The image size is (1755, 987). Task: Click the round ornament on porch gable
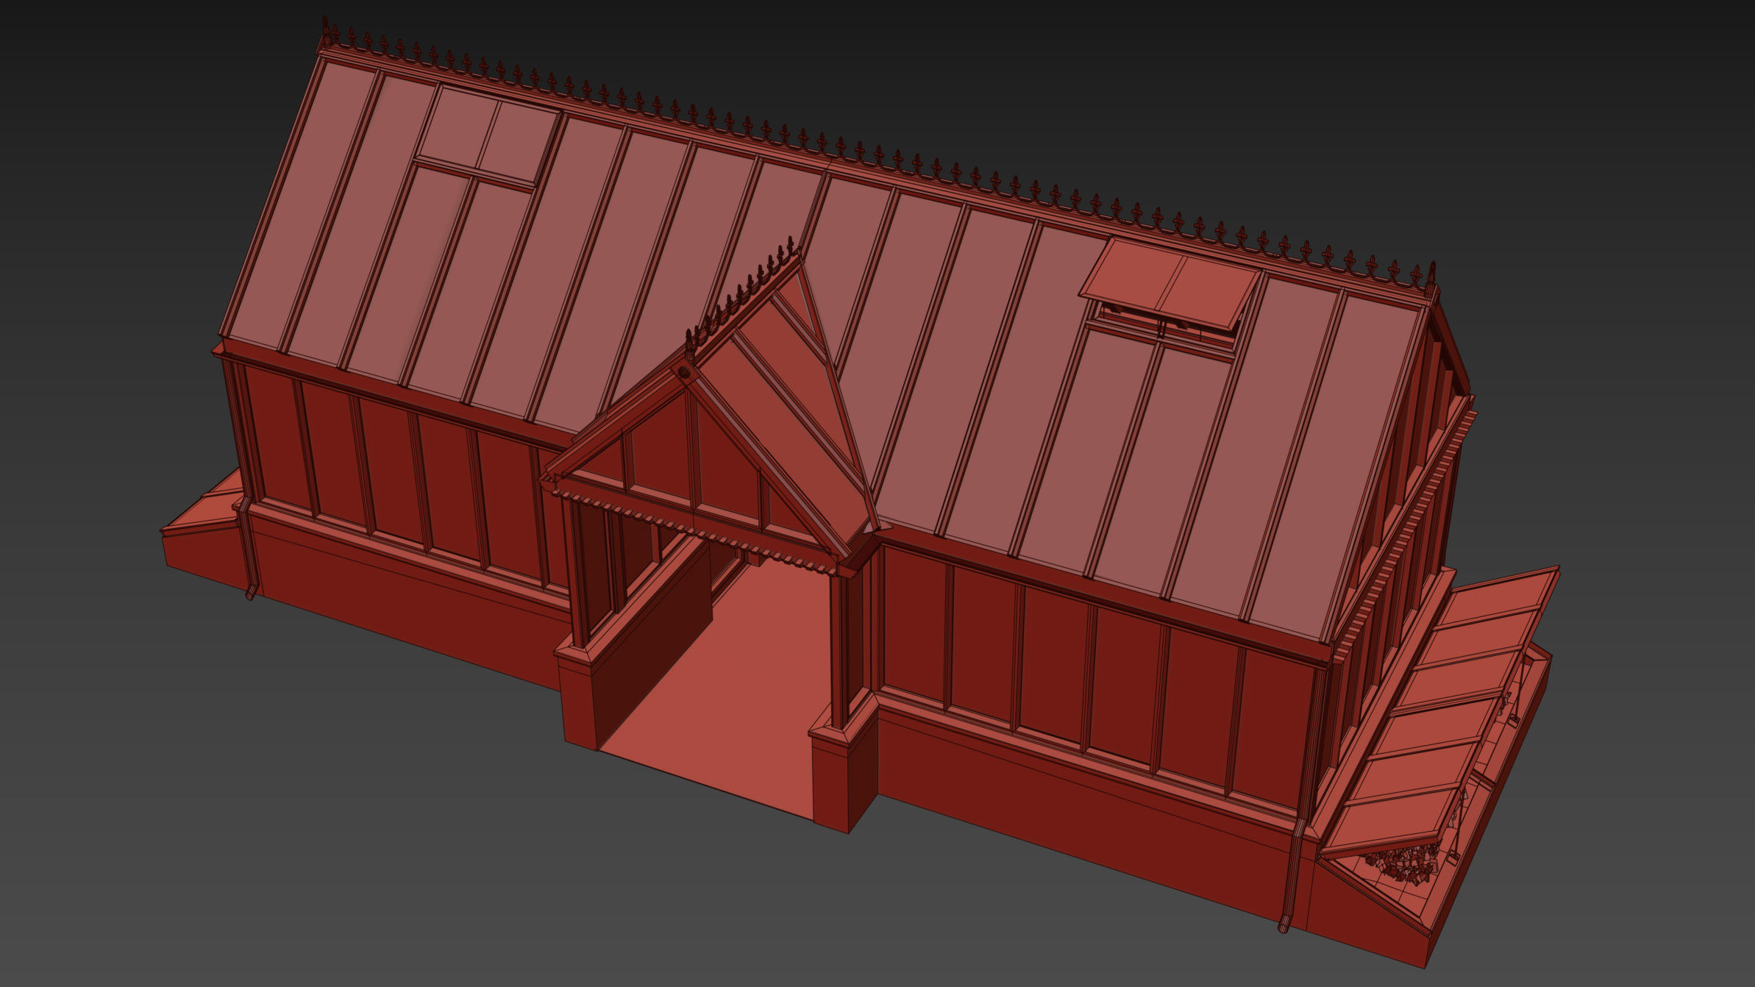click(684, 373)
